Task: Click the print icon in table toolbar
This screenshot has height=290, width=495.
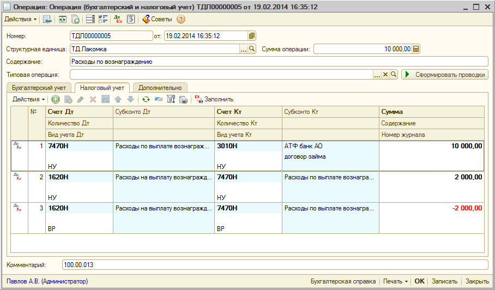Action: 183,99
